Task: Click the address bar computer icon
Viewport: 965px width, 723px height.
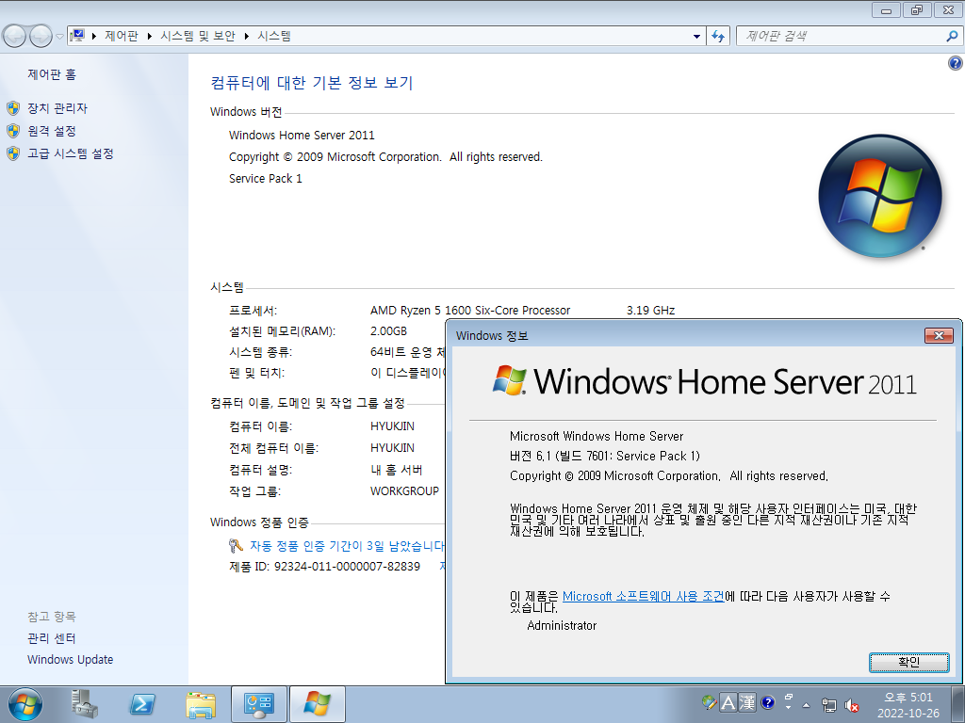Action: (78, 36)
